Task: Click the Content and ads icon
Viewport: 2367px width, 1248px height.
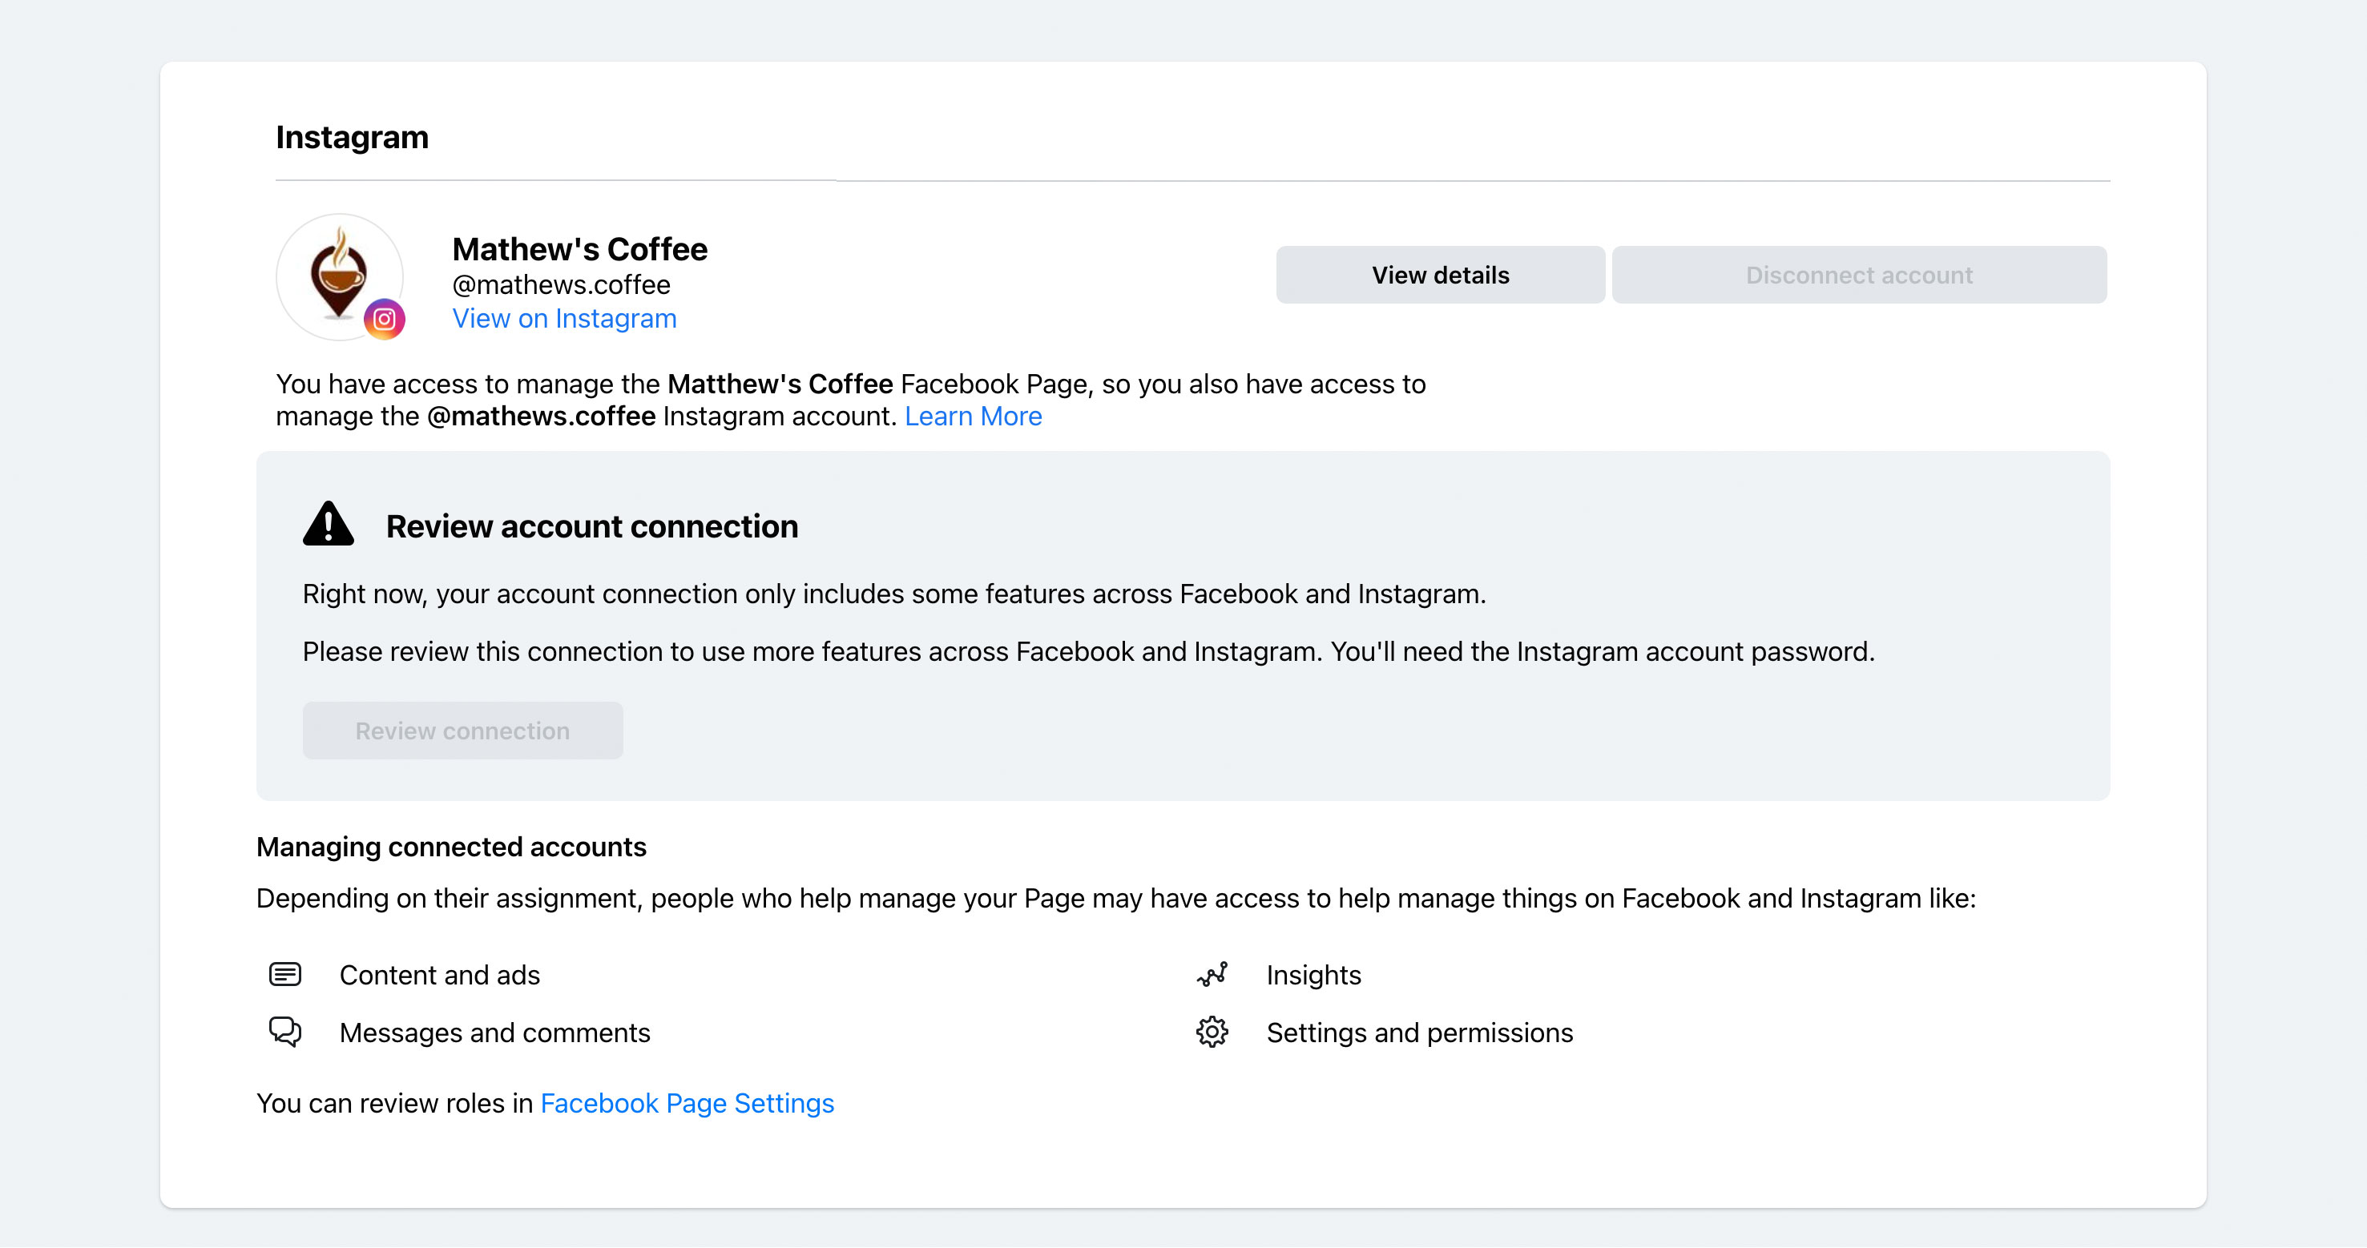Action: [284, 974]
